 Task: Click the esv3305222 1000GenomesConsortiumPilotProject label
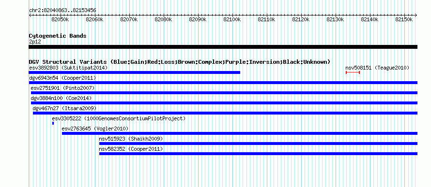coord(119,118)
